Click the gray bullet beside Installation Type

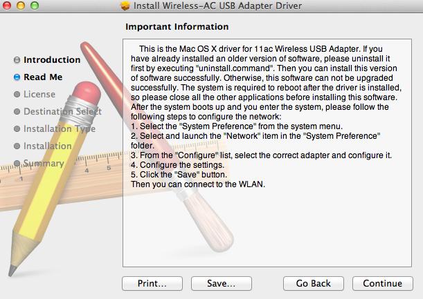click(17, 128)
